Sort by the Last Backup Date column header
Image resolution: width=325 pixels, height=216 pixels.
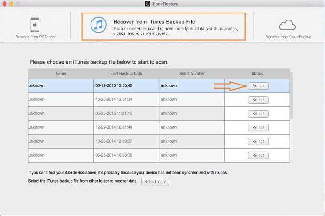pos(126,73)
